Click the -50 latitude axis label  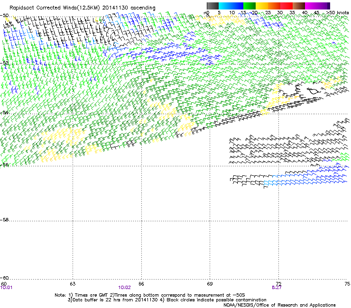pyautogui.click(x=4, y=16)
